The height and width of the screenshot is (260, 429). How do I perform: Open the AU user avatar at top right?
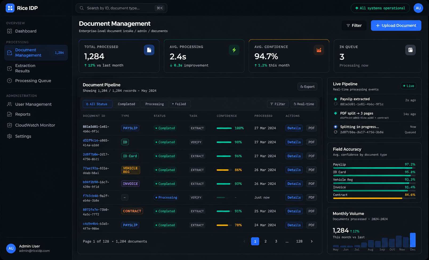click(x=418, y=8)
